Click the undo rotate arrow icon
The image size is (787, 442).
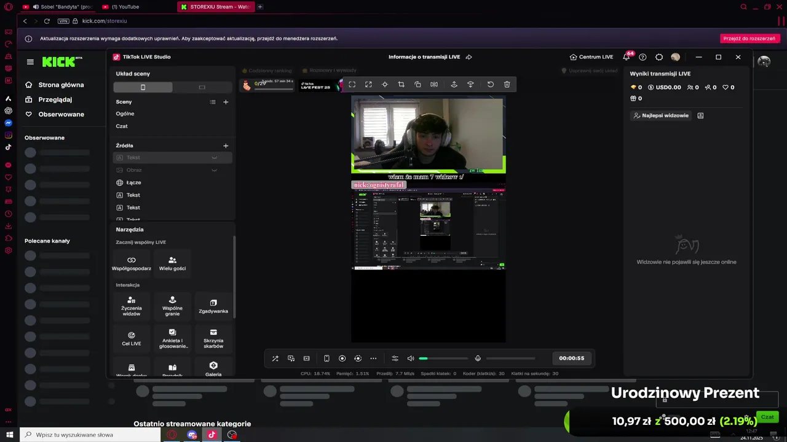coord(491,85)
